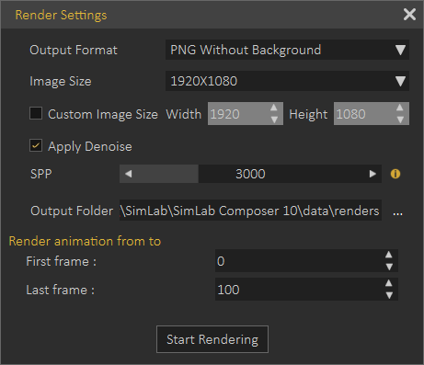Decrement Last frame with down arrow
This screenshot has width=424, height=365.
[389, 295]
